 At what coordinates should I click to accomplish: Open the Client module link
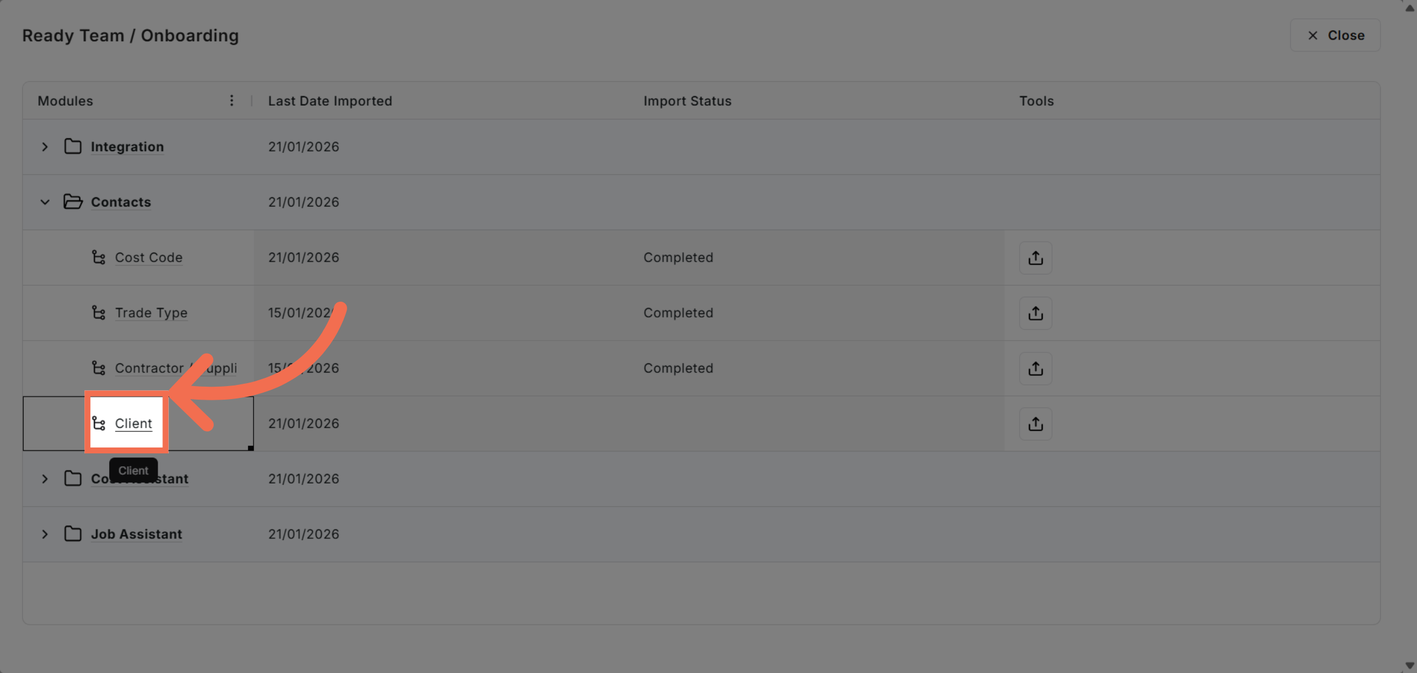(x=133, y=423)
